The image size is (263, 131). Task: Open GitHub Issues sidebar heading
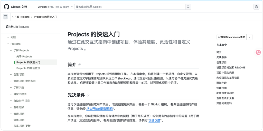click(x=17, y=27)
